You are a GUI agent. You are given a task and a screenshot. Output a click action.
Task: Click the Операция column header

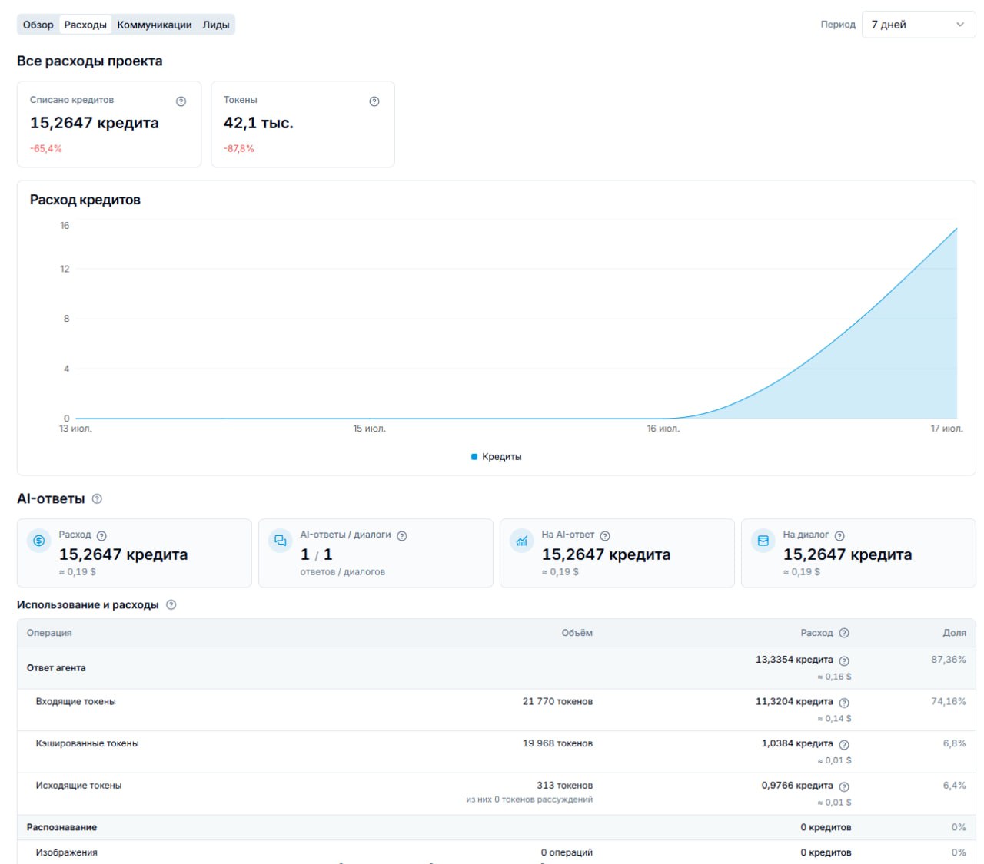click(x=49, y=633)
